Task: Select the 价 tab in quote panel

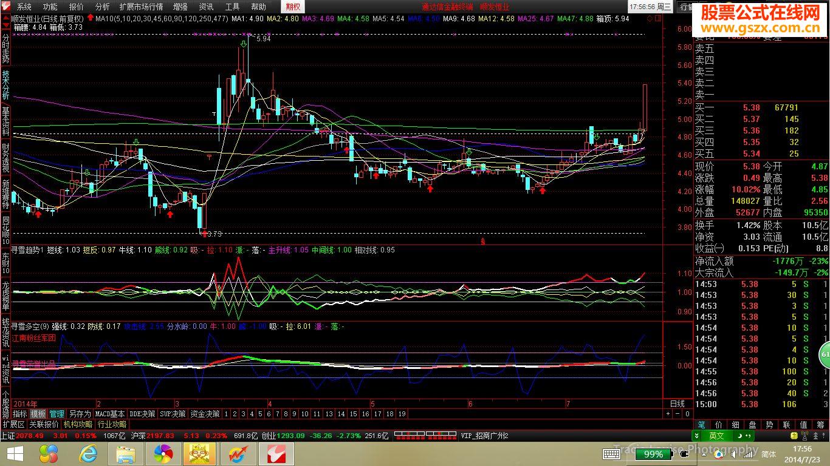Action: pos(719,425)
